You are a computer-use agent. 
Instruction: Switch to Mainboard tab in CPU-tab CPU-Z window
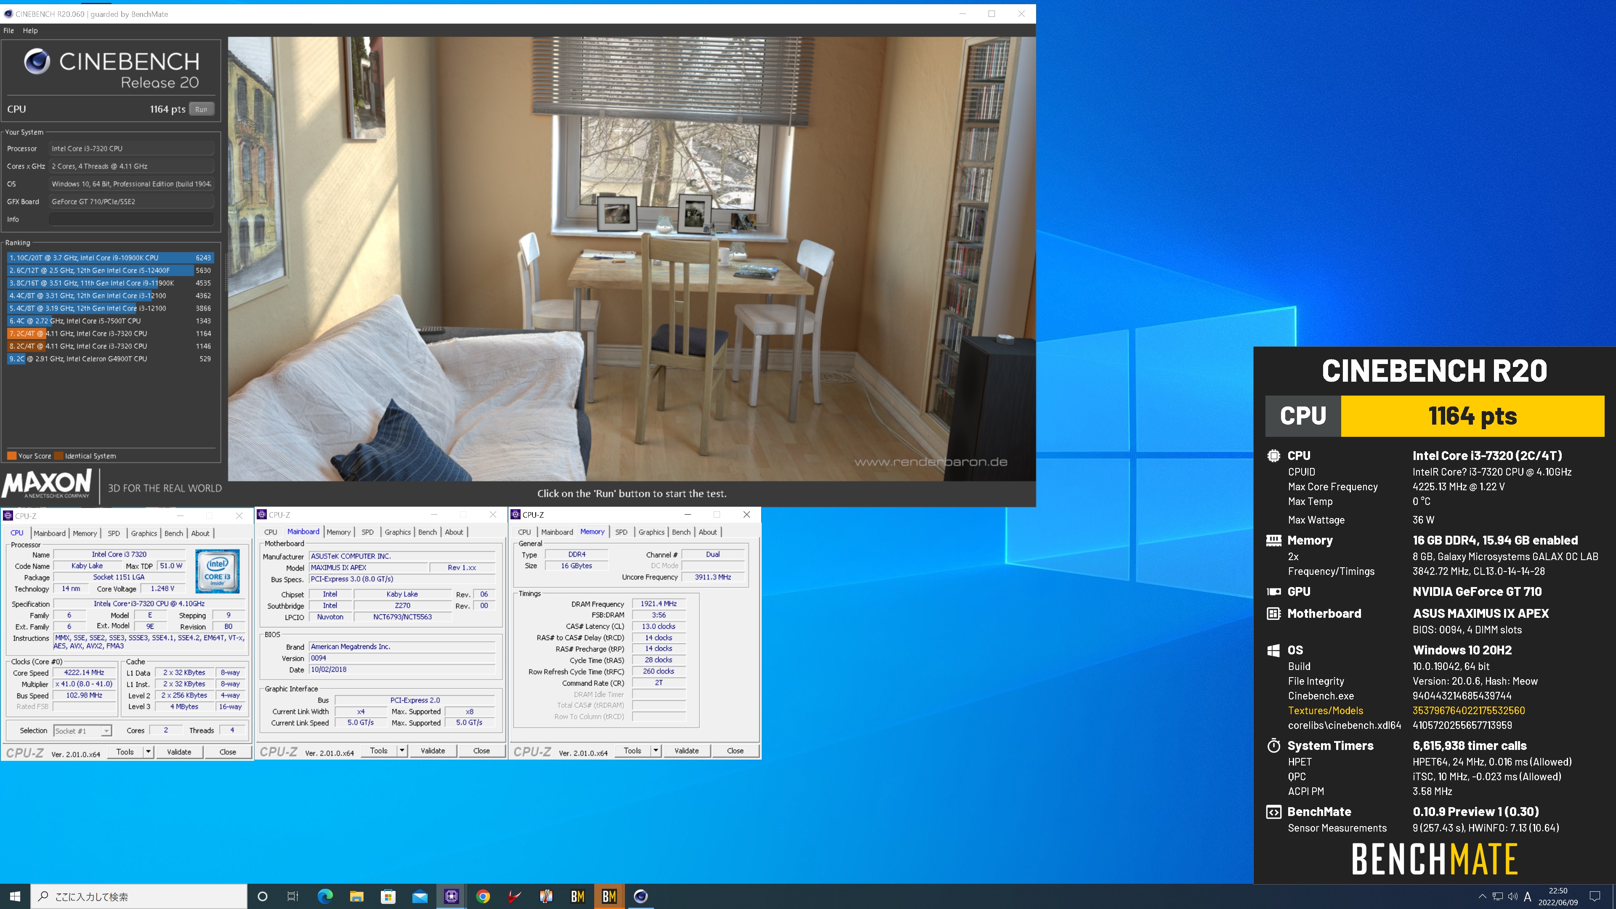(x=50, y=533)
